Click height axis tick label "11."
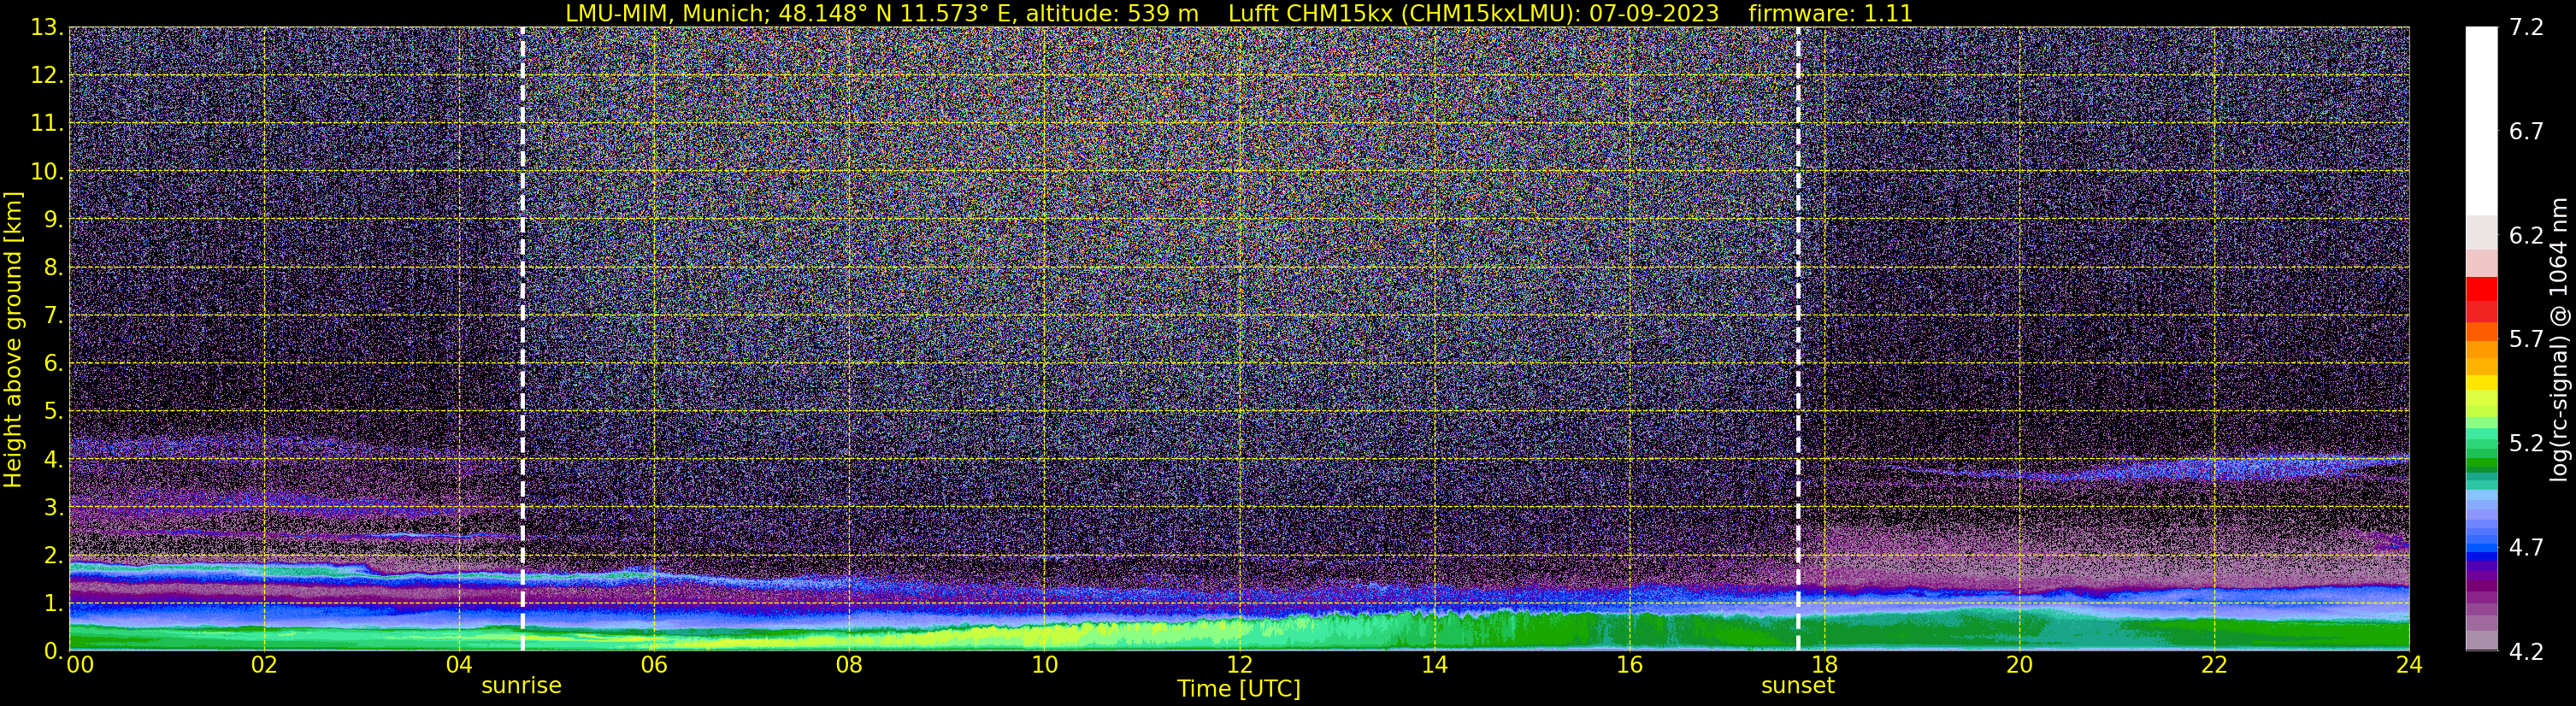The image size is (2576, 706). point(47,124)
